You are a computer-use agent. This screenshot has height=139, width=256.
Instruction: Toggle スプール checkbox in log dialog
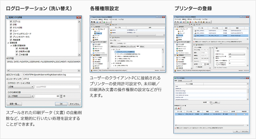11,22
